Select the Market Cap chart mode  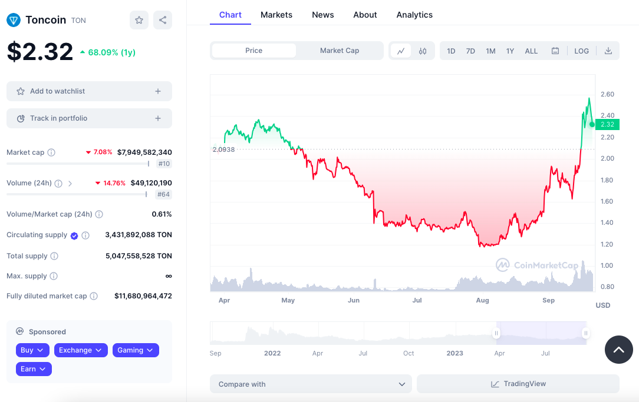pyautogui.click(x=340, y=51)
